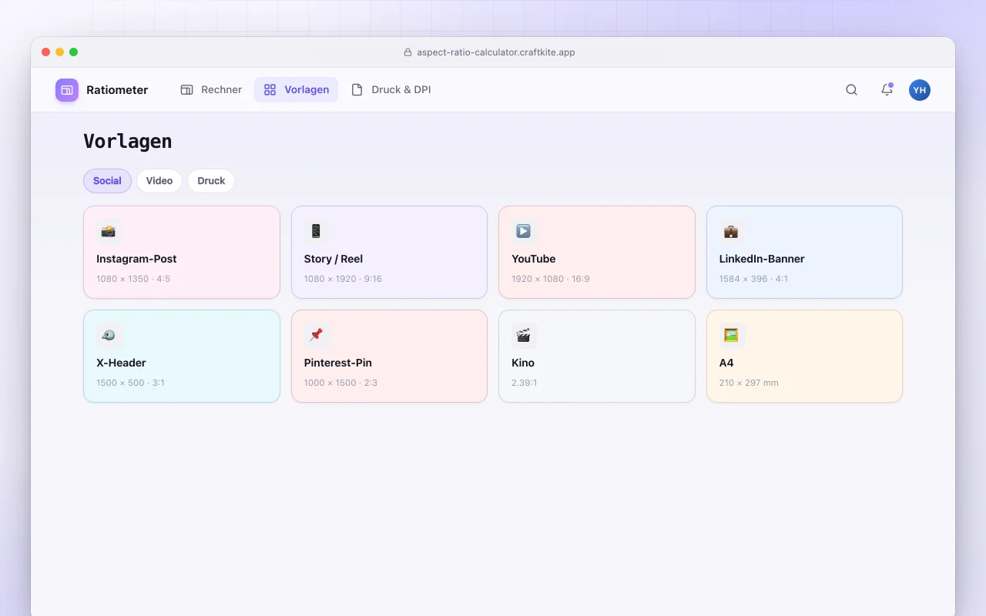This screenshot has width=986, height=616.
Task: Click the "210 × 297 mm" size text
Action: click(x=749, y=383)
